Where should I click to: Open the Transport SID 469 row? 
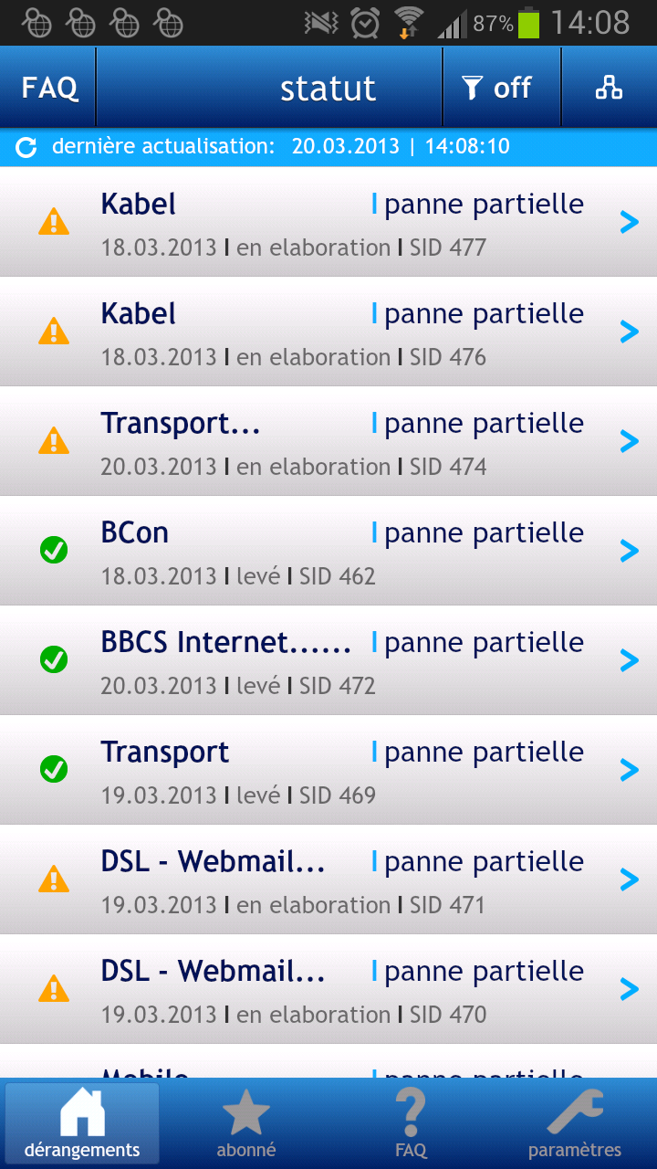(x=328, y=770)
